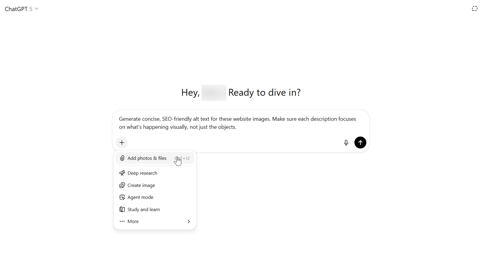Click the Create image icon
Viewport: 481px width, 257px height.
click(122, 185)
